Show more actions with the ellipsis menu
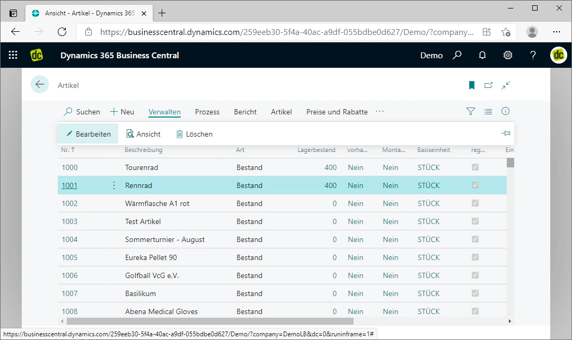The width and height of the screenshot is (572, 340). click(x=380, y=112)
